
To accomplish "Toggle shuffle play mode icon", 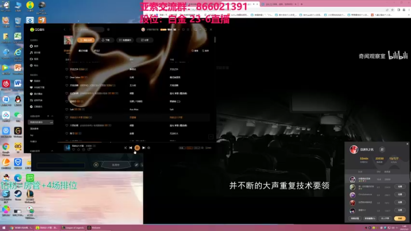I will (125, 148).
